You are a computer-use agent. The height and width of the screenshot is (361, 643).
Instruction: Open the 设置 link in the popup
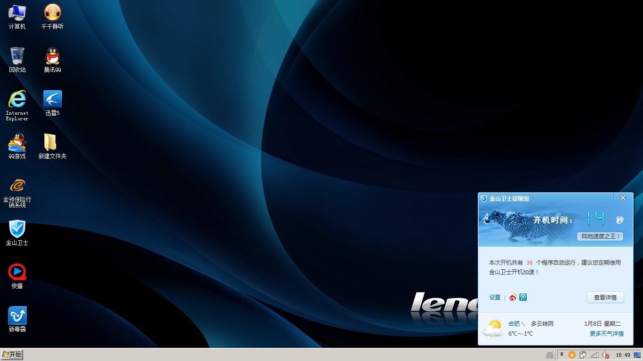(x=495, y=298)
